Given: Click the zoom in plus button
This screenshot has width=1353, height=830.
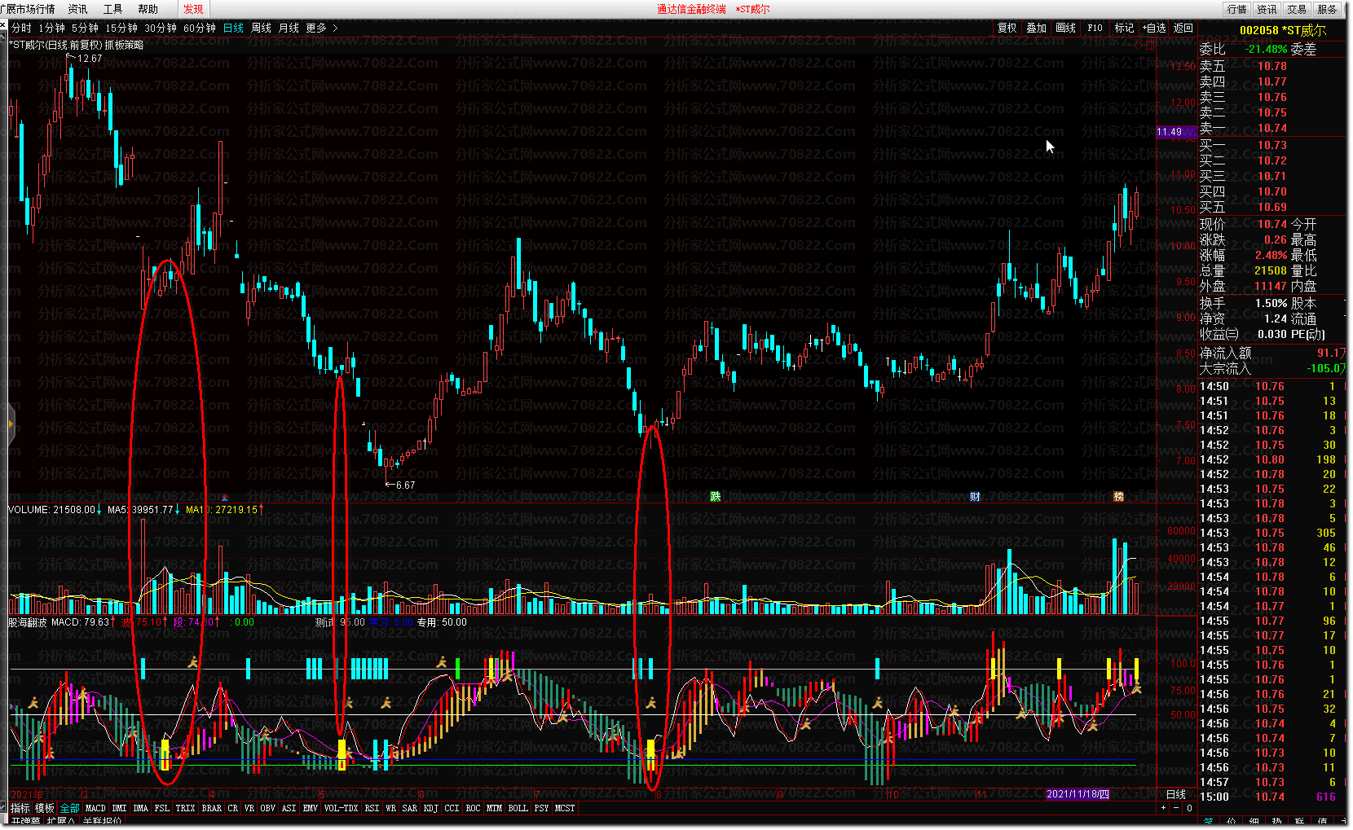Looking at the screenshot, I should coord(1164,808).
